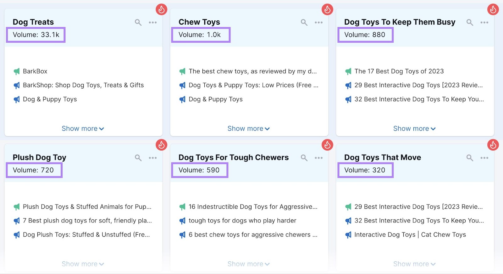This screenshot has width=503, height=274.
Task: Open the three-dot menu on Plush Dog Toy card
Action: click(153, 158)
